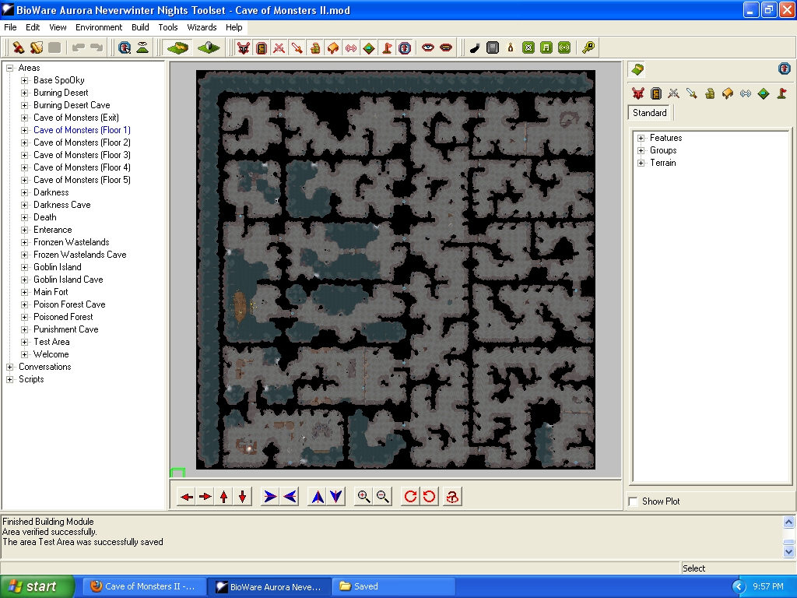Click the Windows start button
797x598 pixels.
[x=37, y=586]
